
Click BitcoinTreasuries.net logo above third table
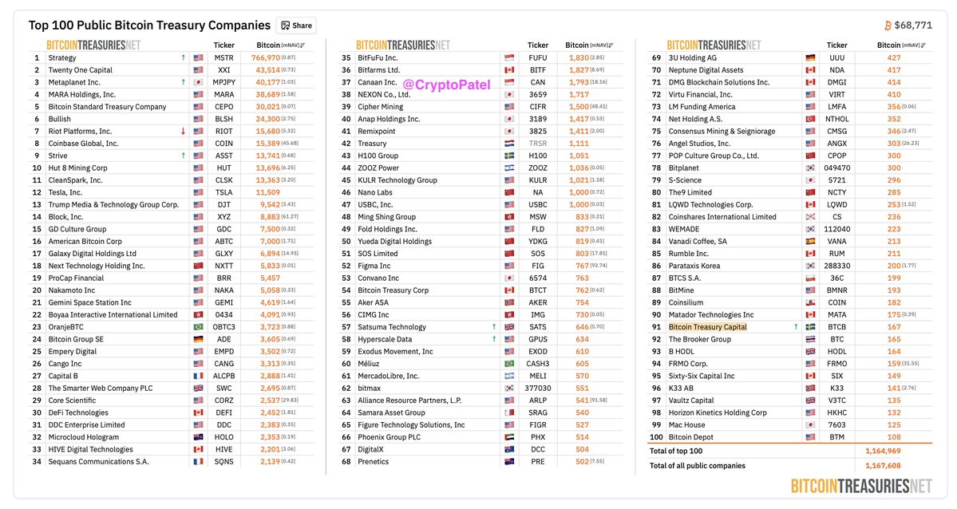[714, 45]
